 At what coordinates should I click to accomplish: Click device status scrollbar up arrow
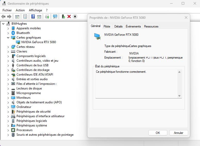pos(179,72)
